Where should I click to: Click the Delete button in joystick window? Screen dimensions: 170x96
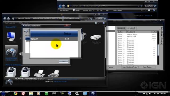click(110, 67)
